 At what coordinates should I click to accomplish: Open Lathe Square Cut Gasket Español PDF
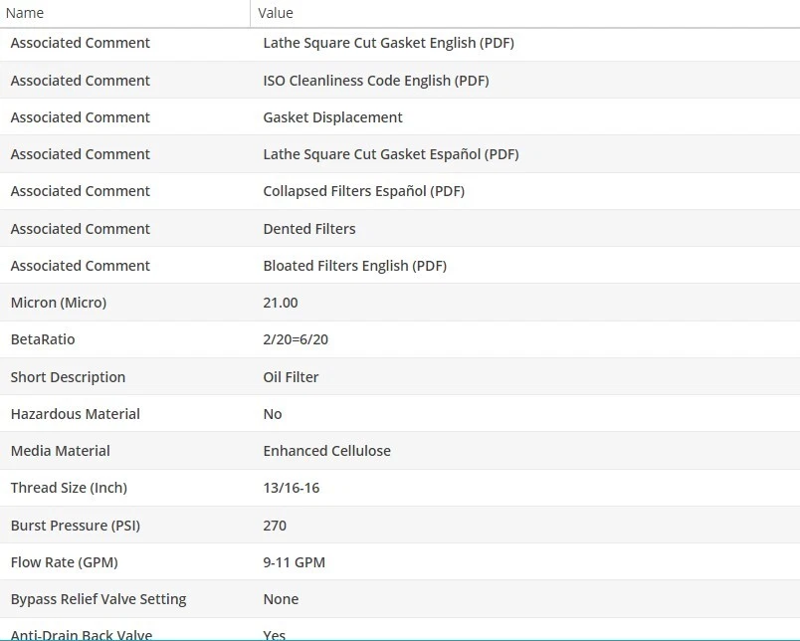coord(390,154)
